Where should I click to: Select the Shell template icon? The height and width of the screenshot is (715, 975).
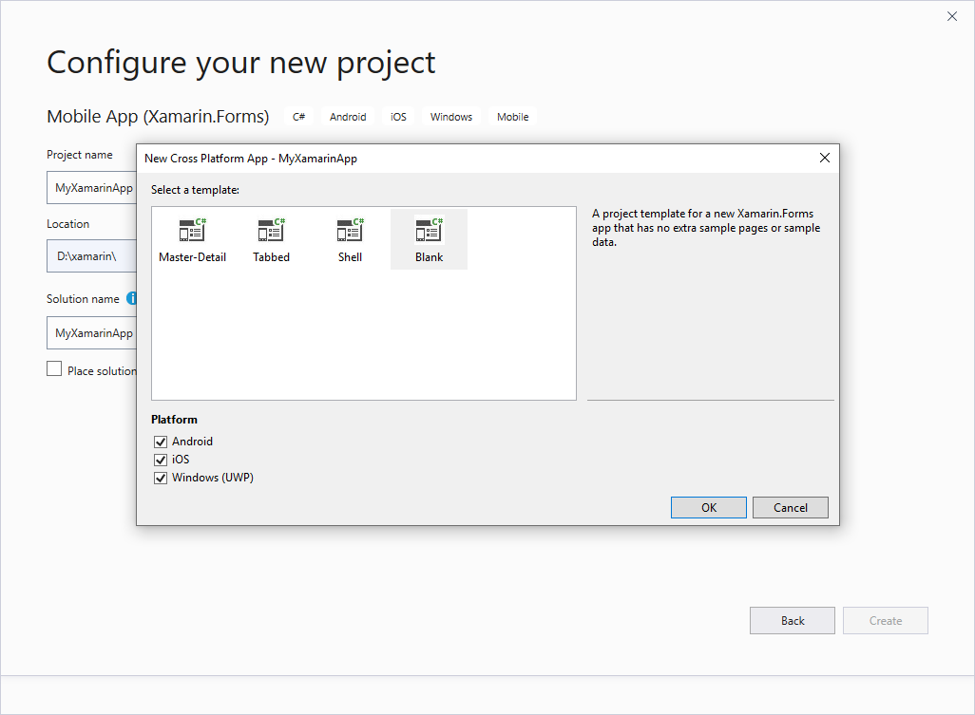pyautogui.click(x=350, y=231)
